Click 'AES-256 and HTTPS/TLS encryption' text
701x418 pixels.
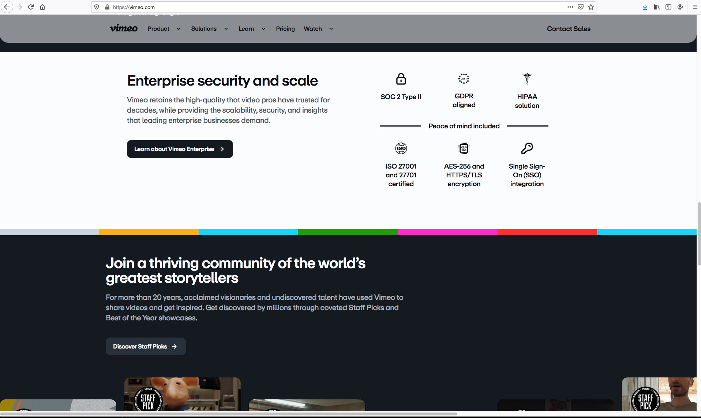464,175
